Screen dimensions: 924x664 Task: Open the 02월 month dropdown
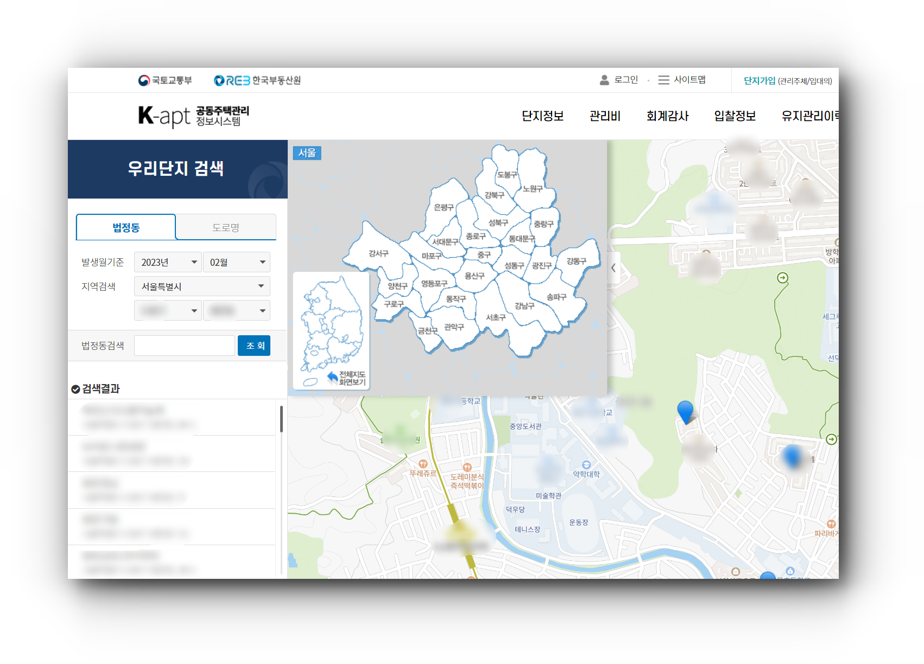[237, 262]
